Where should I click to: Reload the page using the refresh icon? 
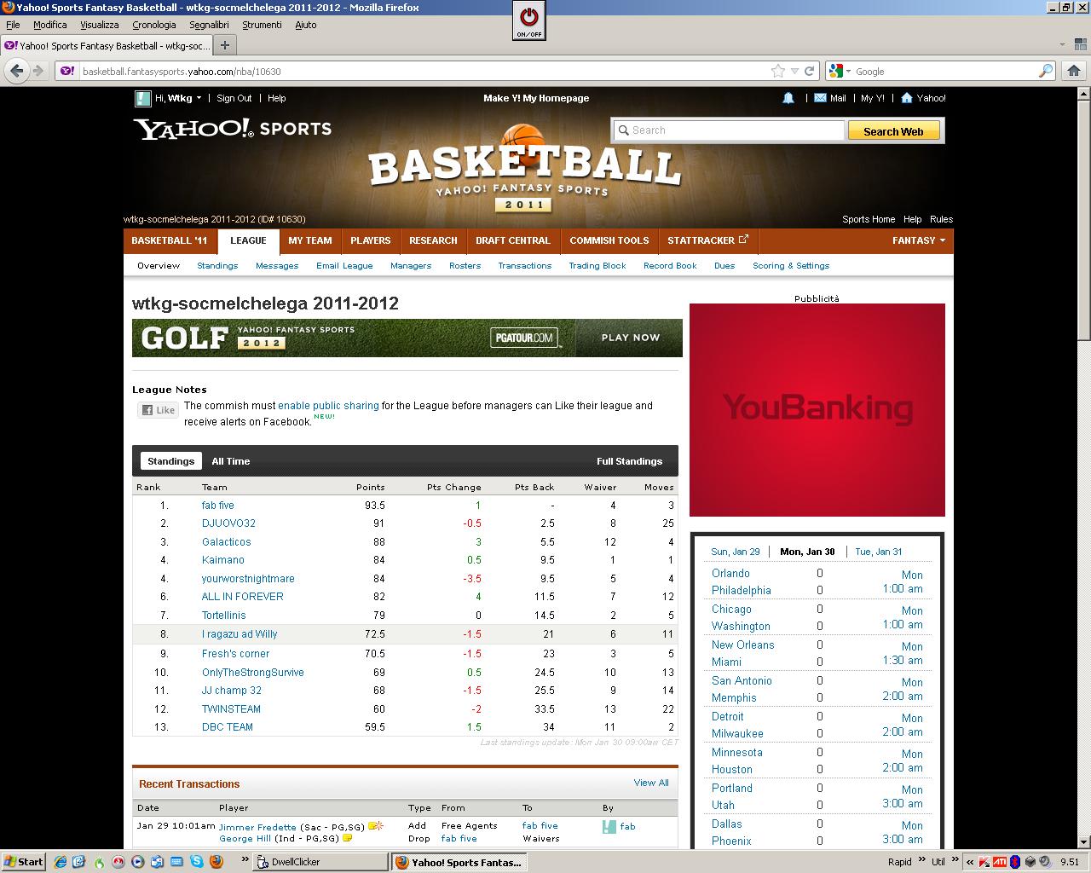(x=810, y=72)
